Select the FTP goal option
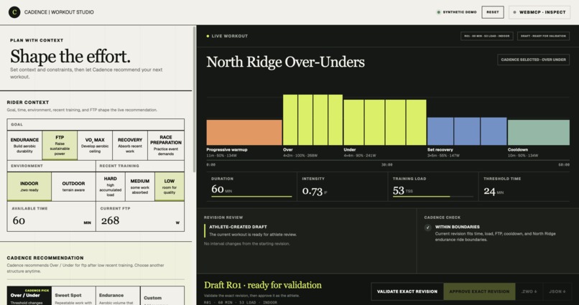Viewport: 579px width, 305px height. (x=60, y=145)
